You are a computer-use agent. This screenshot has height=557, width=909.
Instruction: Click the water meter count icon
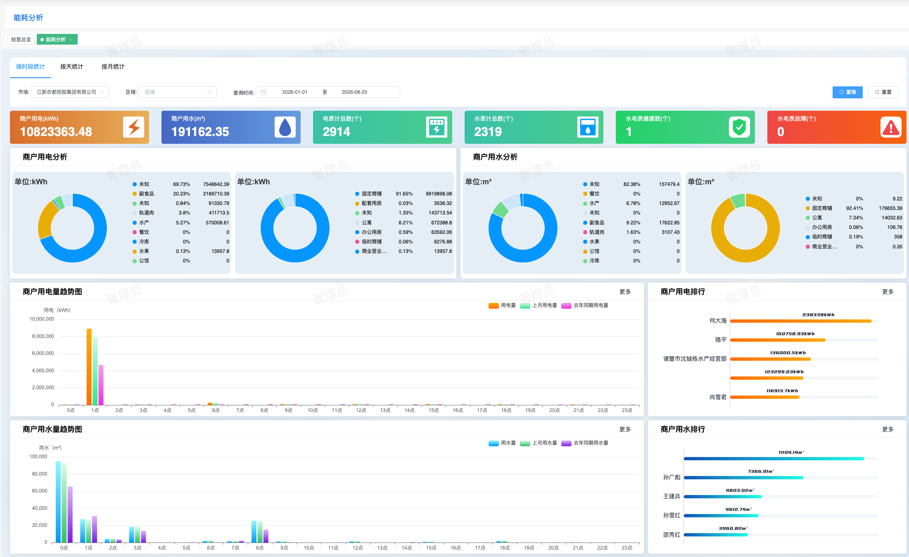[588, 127]
